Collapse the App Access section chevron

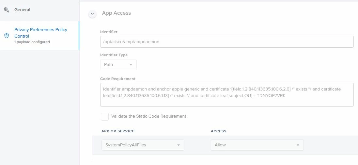point(92,14)
